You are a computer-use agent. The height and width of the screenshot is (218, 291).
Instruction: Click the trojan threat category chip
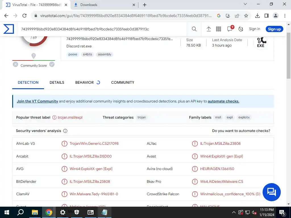pos(142,117)
